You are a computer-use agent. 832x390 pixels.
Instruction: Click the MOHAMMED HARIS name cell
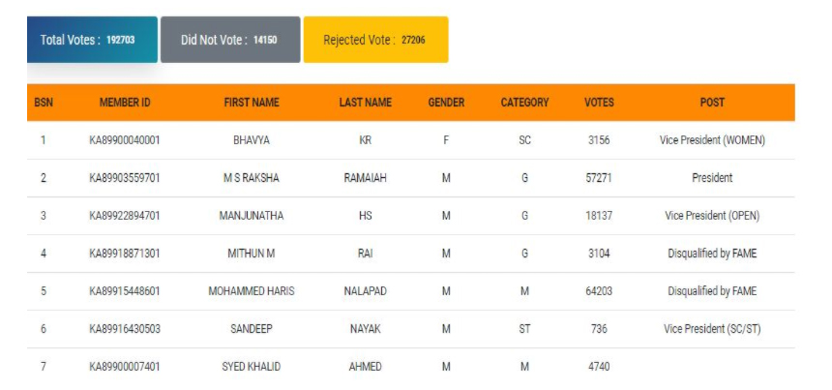252,291
